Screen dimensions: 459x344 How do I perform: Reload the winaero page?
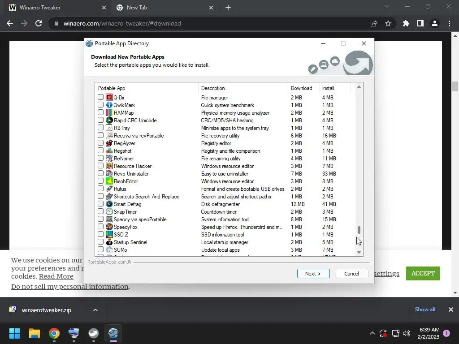(39, 23)
